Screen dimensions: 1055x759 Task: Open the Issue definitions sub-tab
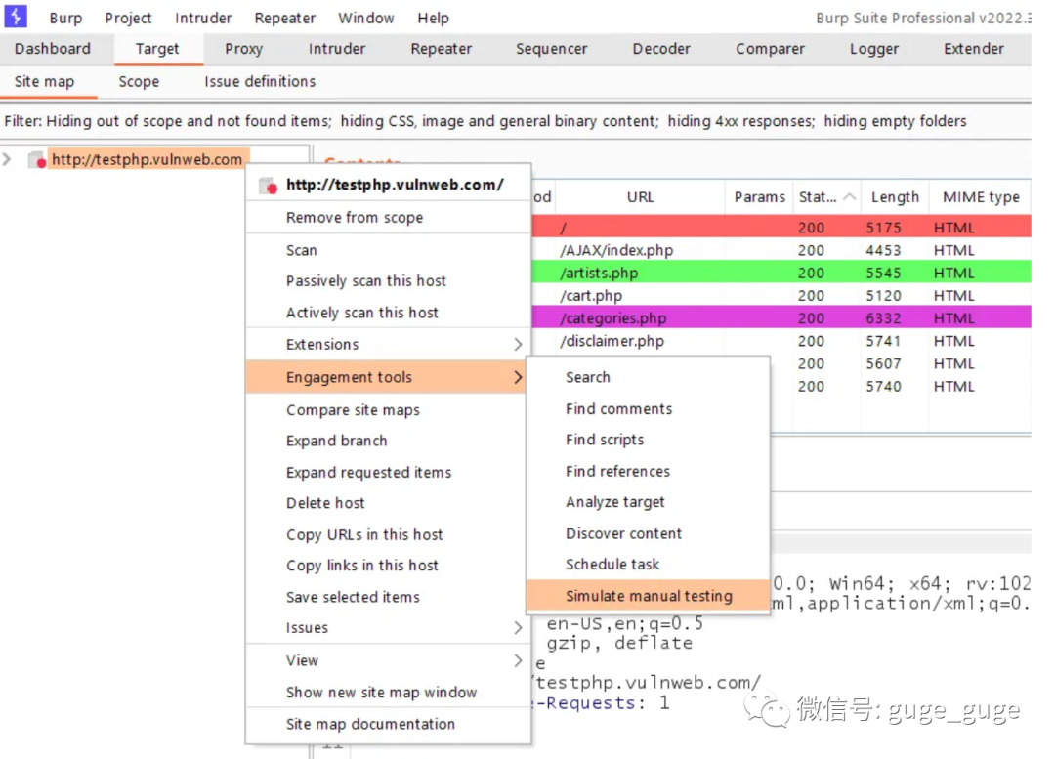(x=260, y=82)
